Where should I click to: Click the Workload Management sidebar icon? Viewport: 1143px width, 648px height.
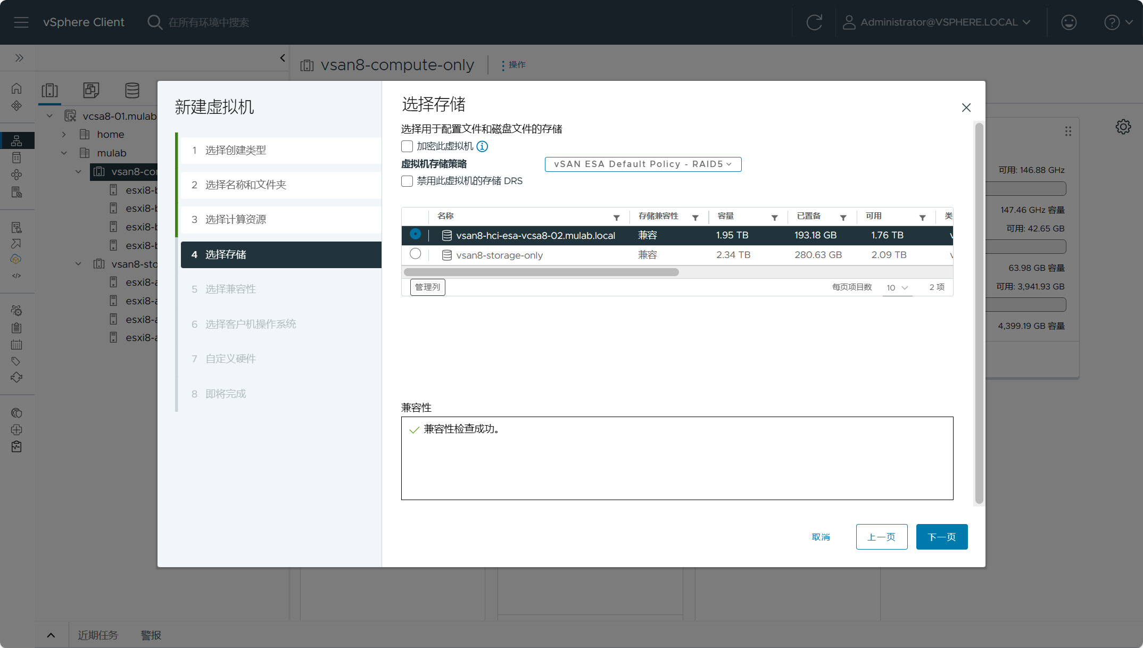[x=16, y=175]
